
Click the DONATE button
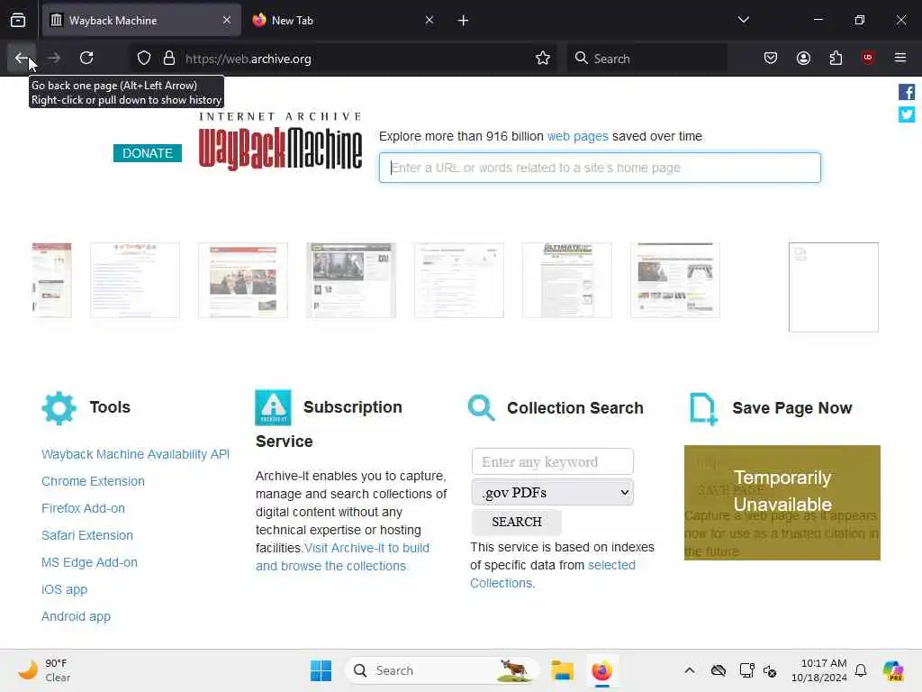click(x=148, y=153)
